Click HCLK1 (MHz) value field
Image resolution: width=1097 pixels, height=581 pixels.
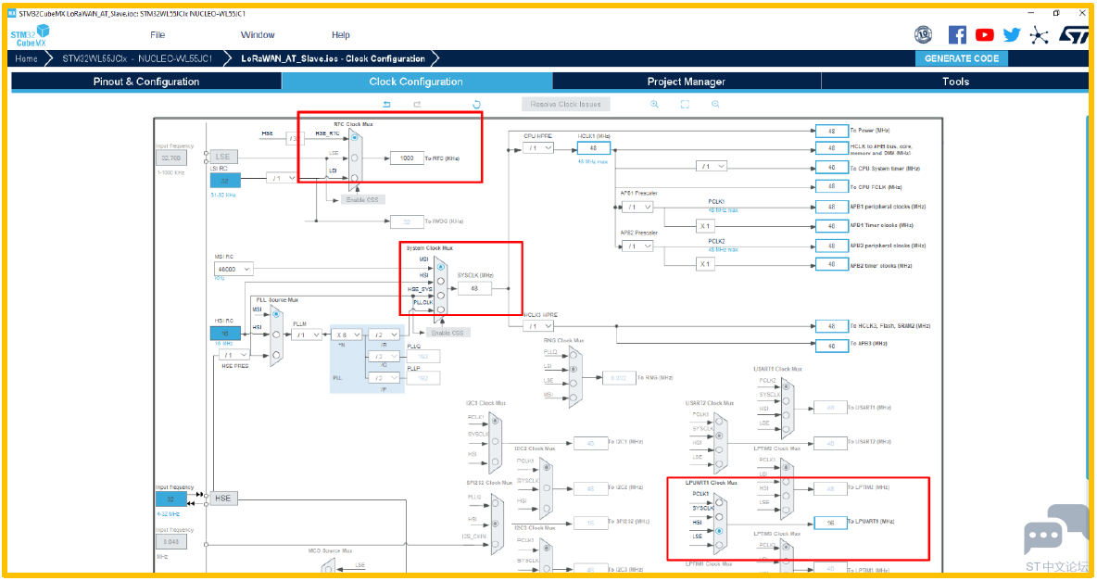pyautogui.click(x=593, y=148)
